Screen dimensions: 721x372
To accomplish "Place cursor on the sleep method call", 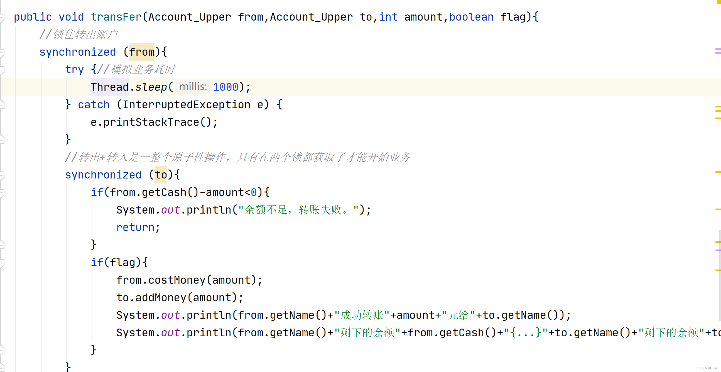I will [151, 87].
